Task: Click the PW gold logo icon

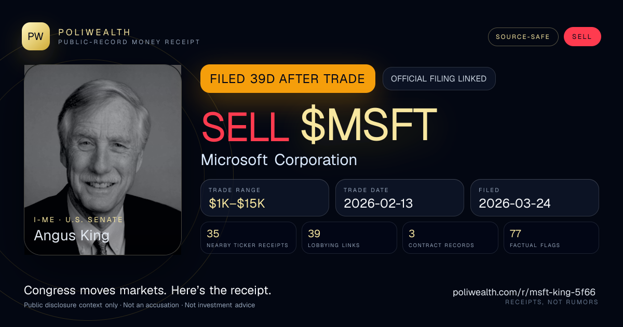Action: pyautogui.click(x=36, y=36)
